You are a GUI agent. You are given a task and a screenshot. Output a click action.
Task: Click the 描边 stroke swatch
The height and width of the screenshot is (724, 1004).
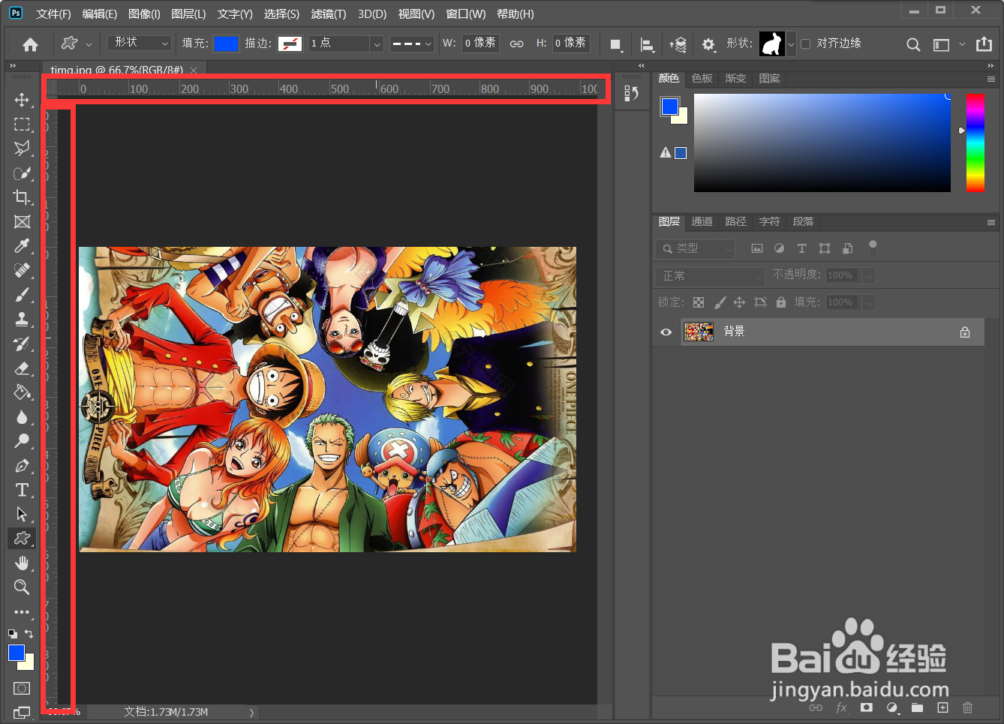click(x=290, y=44)
